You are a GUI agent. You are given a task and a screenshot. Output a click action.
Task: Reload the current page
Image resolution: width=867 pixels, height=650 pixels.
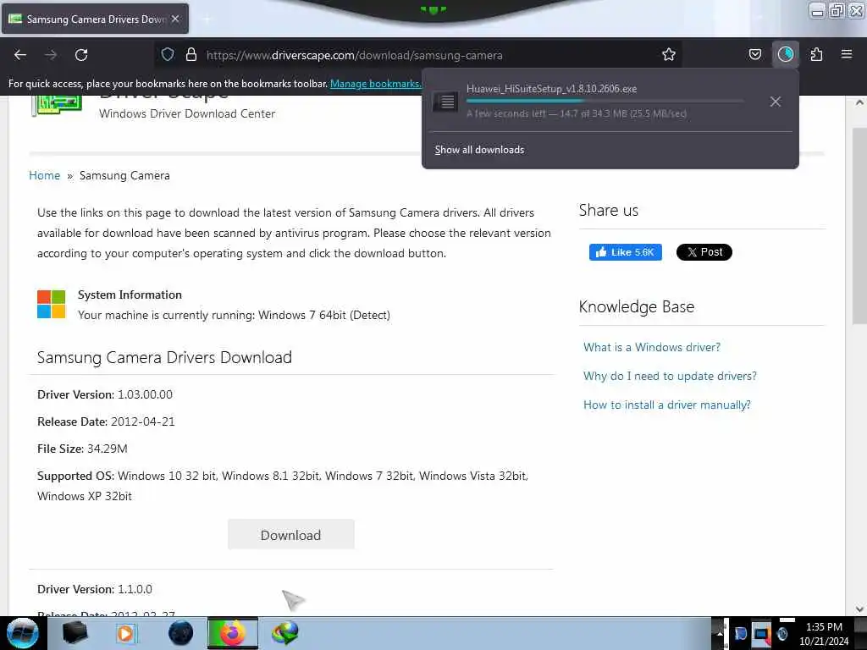click(81, 55)
